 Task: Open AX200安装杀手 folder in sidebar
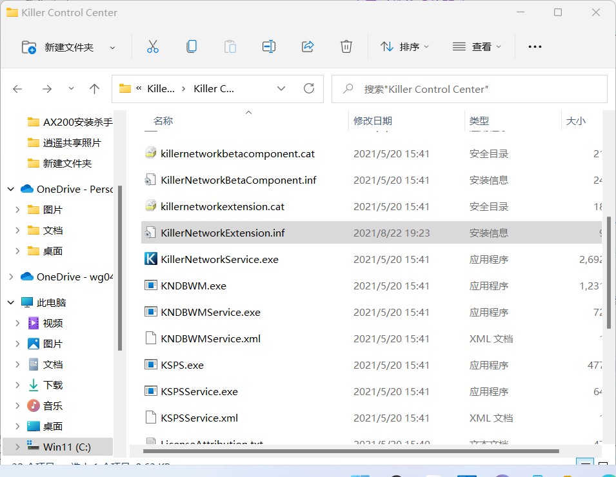tap(70, 122)
